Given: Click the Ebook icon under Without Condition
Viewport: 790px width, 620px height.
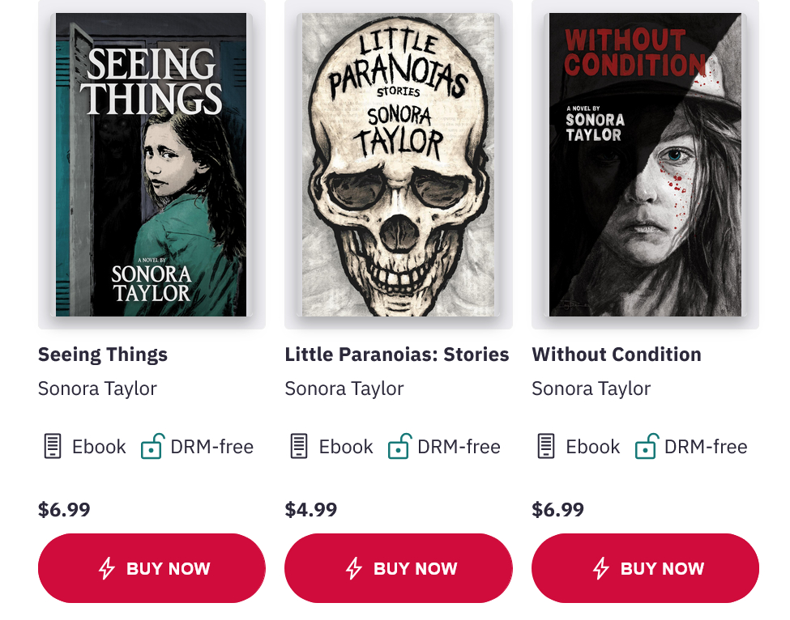Looking at the screenshot, I should click(x=546, y=446).
